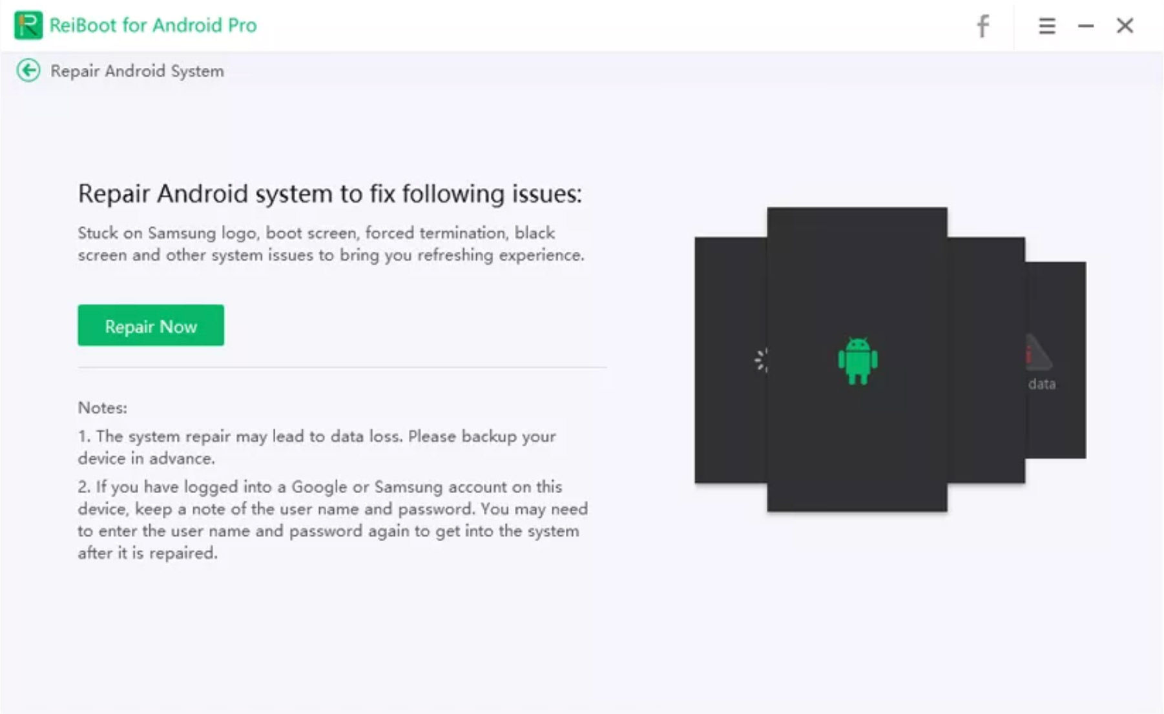1164x714 pixels.
Task: Go back using the green arrow icon
Action: coord(28,70)
